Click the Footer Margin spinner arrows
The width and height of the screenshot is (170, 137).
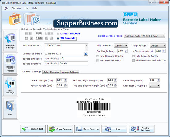point(66,85)
